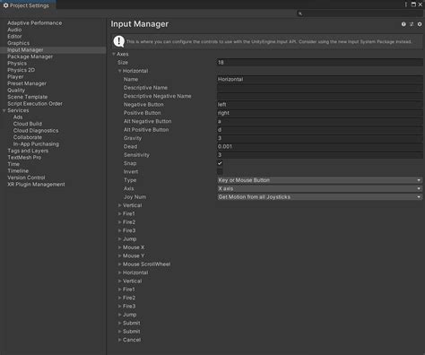Close the Project Settings window
This screenshot has height=355, width=425.
pos(420,4)
